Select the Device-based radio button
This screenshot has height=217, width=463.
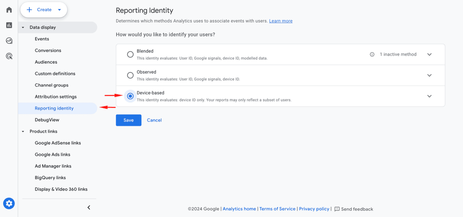130,96
